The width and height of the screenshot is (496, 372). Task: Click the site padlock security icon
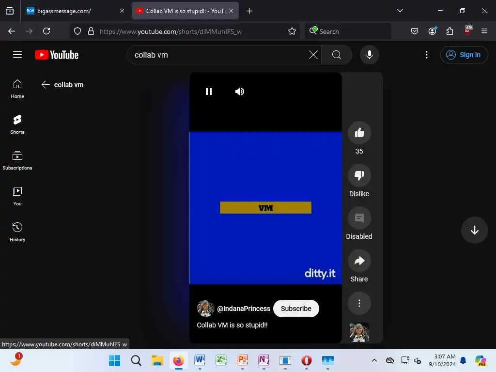91,31
